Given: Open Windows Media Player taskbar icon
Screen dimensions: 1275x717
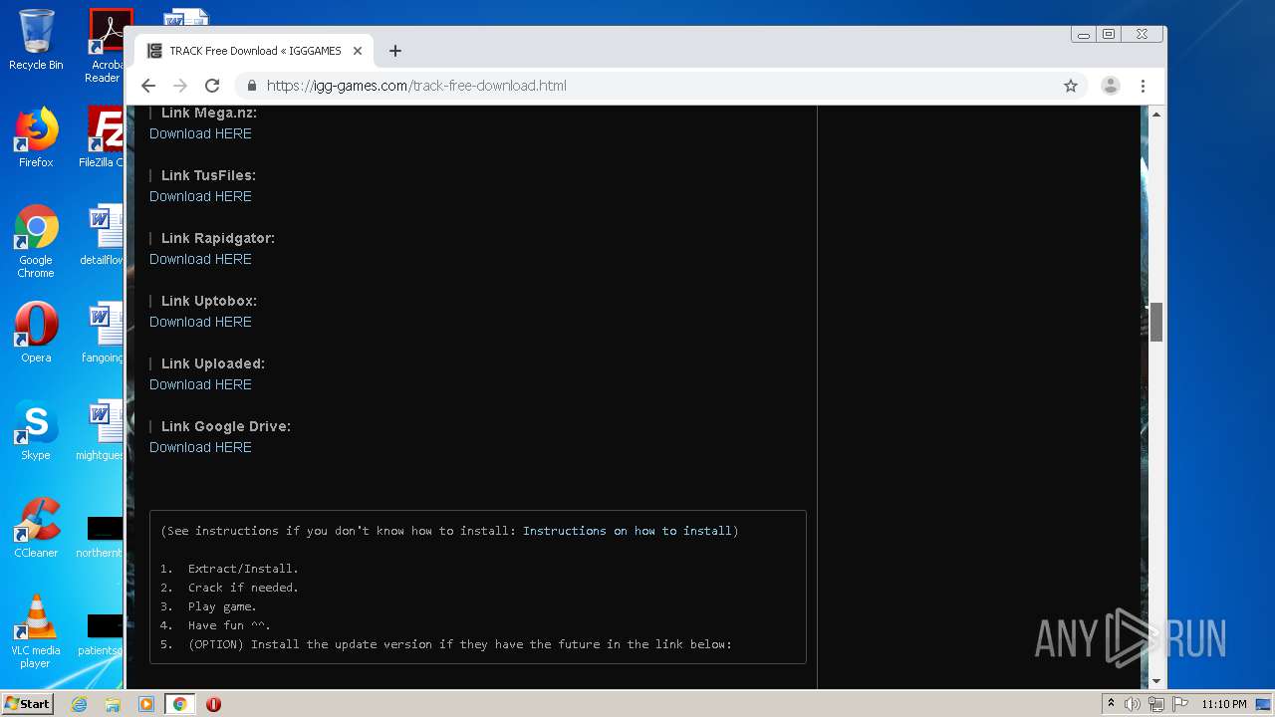Looking at the screenshot, I should pyautogui.click(x=146, y=704).
